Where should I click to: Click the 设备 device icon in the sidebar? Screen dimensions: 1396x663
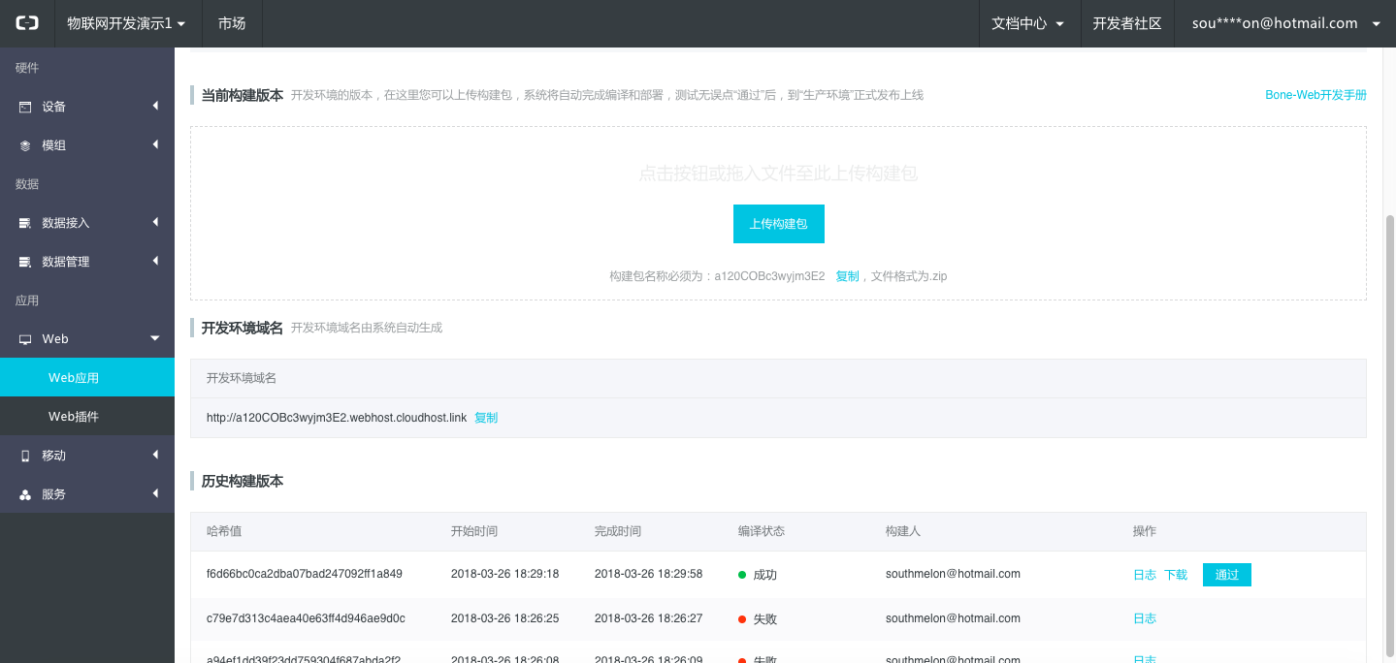tap(25, 107)
